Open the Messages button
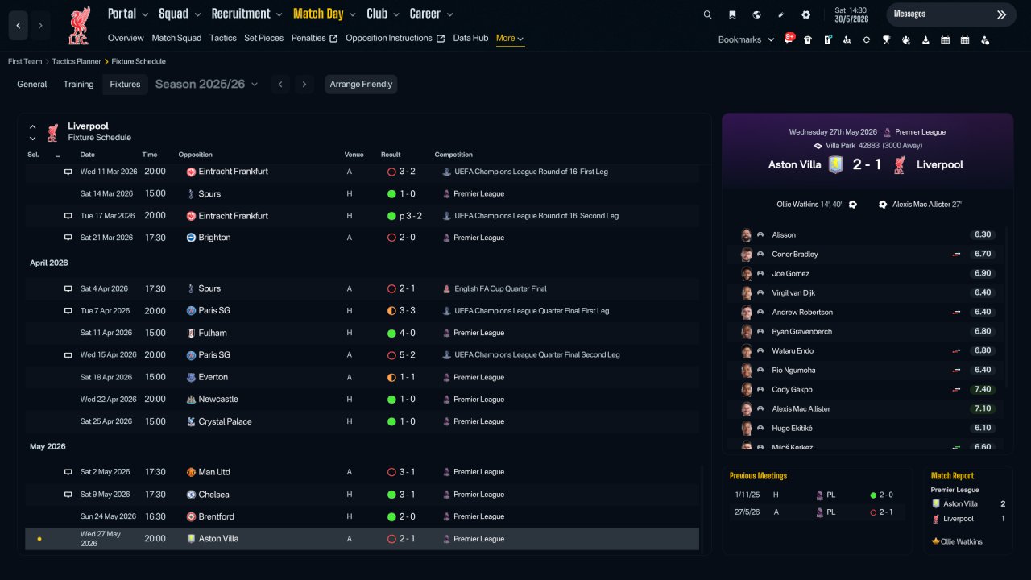1031x580 pixels. click(950, 14)
